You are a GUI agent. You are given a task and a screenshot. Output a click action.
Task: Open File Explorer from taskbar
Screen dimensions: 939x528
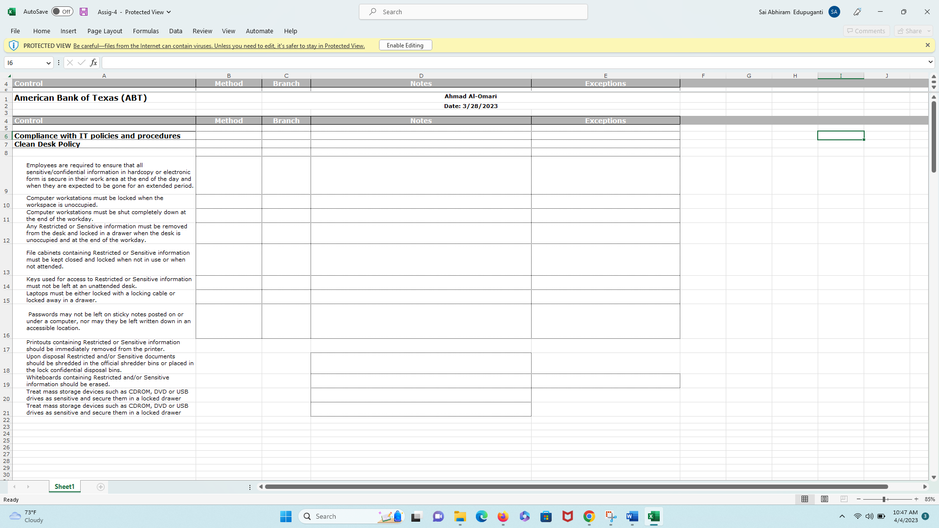point(460,516)
